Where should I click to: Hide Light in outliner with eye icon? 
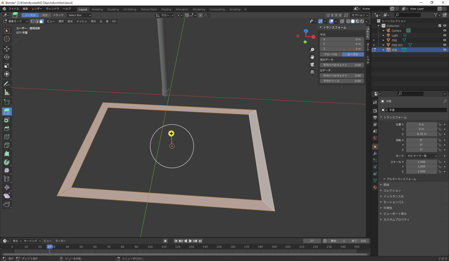(x=445, y=36)
